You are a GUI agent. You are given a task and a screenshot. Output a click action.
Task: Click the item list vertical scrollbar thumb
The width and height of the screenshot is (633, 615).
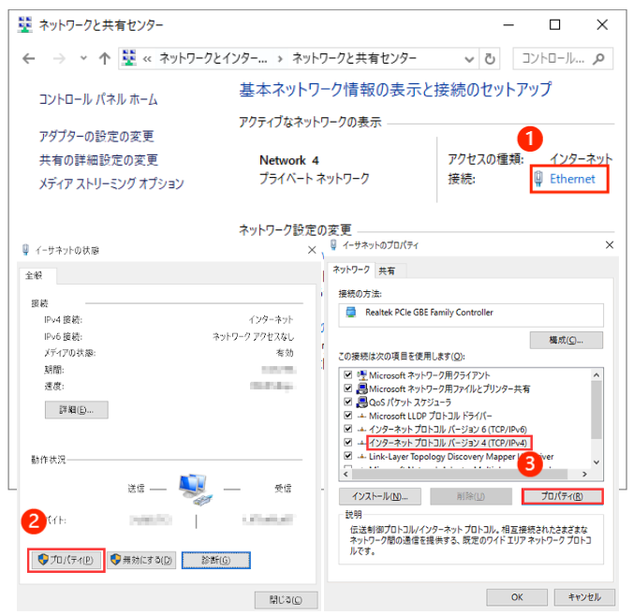[596, 409]
